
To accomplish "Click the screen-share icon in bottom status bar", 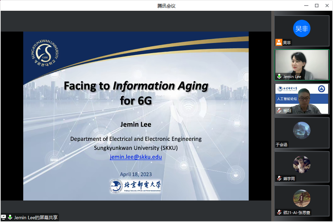I will [3, 217].
